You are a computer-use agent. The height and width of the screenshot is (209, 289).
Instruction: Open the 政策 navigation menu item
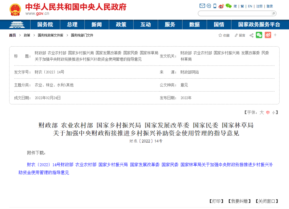tap(121, 25)
